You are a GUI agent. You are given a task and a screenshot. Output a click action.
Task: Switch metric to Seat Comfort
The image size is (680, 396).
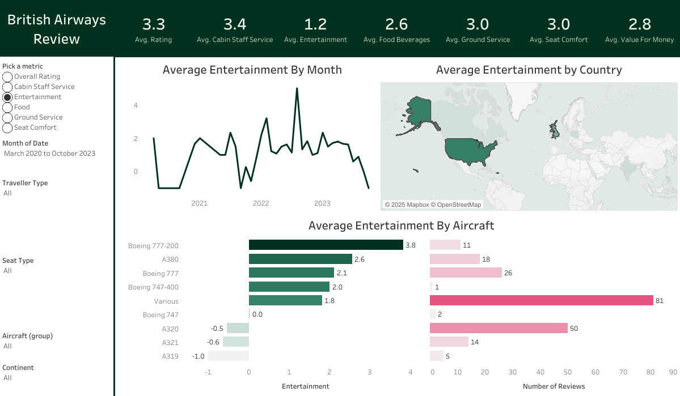(7, 127)
